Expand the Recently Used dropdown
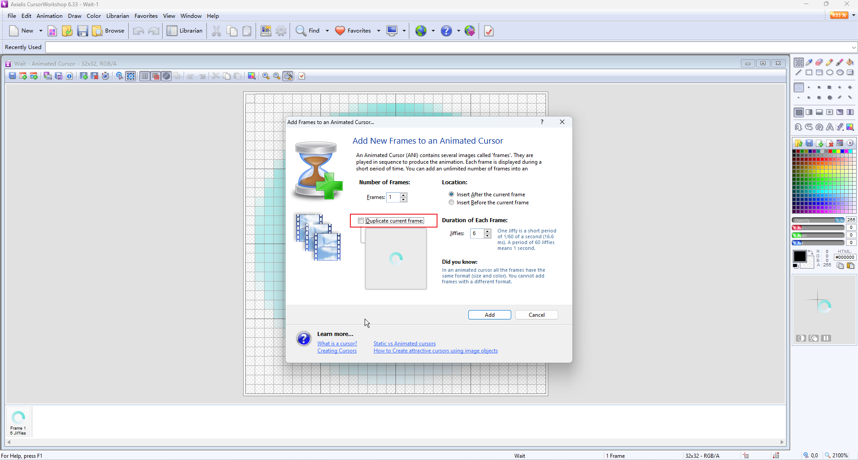The width and height of the screenshot is (858, 460). [x=854, y=47]
